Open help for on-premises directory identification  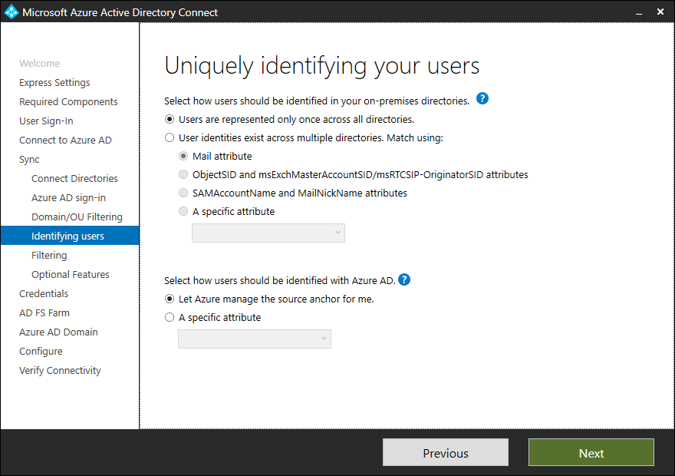coord(482,99)
